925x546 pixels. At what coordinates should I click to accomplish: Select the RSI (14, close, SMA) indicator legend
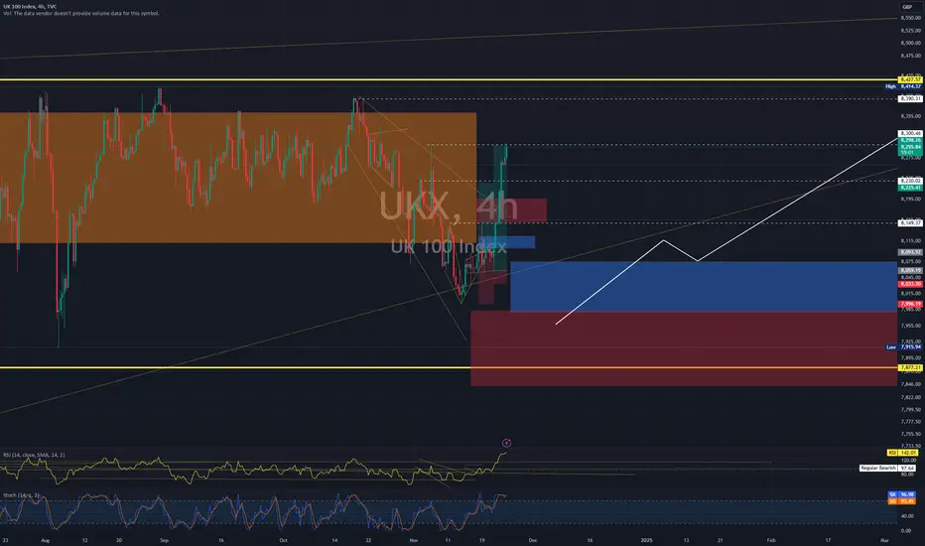pyautogui.click(x=34, y=455)
